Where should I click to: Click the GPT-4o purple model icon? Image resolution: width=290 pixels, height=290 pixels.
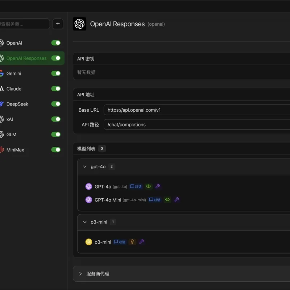(89, 186)
